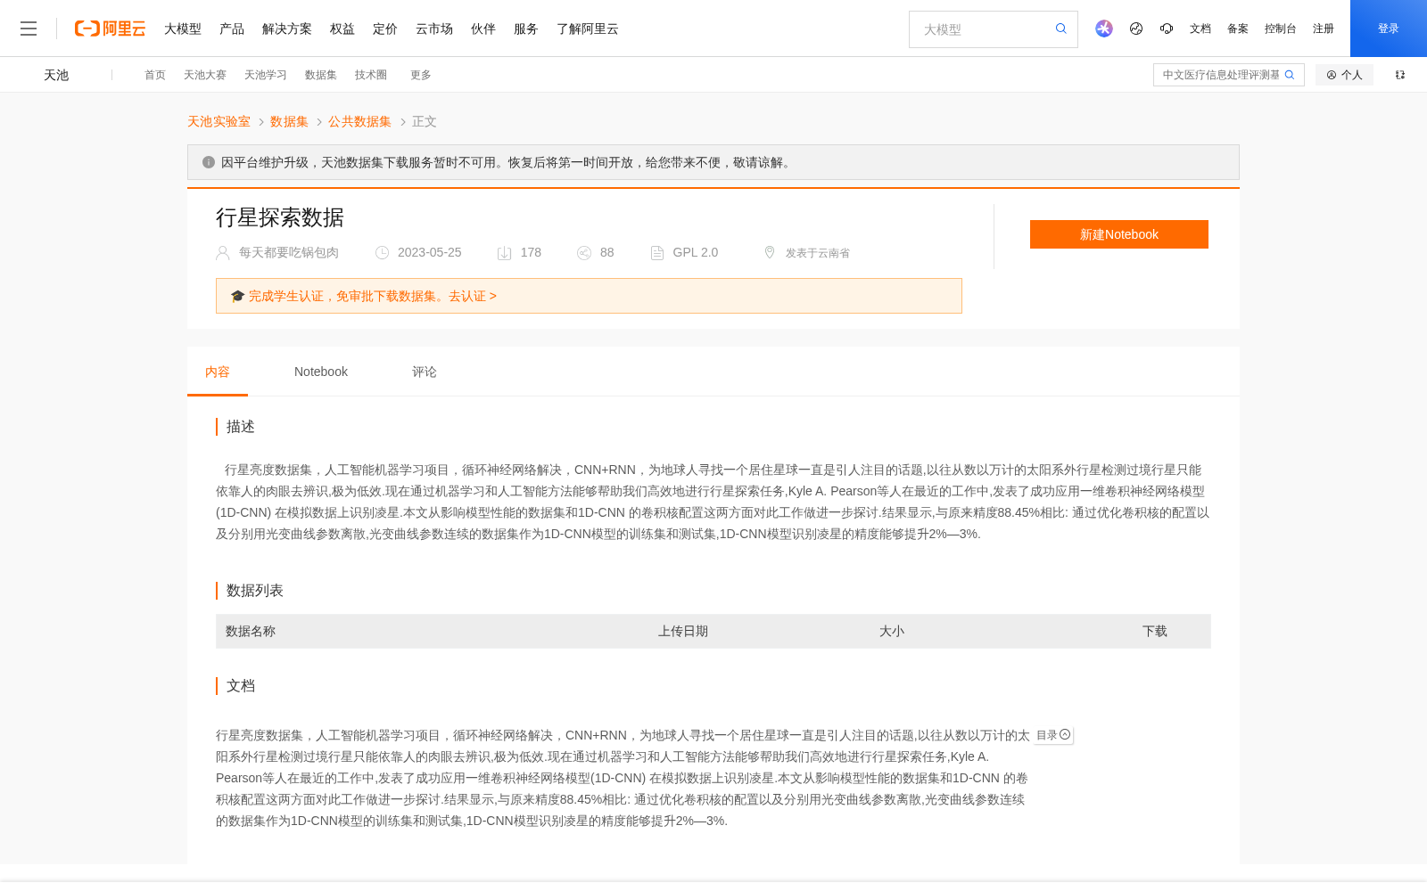This screenshot has height=891, width=1427.
Task: Open the 个人 personal dropdown
Action: click(1345, 75)
